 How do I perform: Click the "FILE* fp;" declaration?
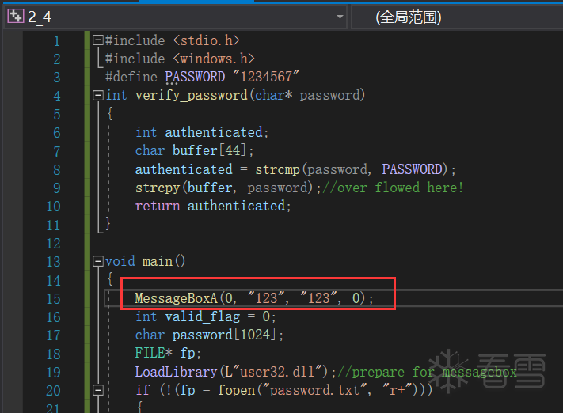pos(168,353)
